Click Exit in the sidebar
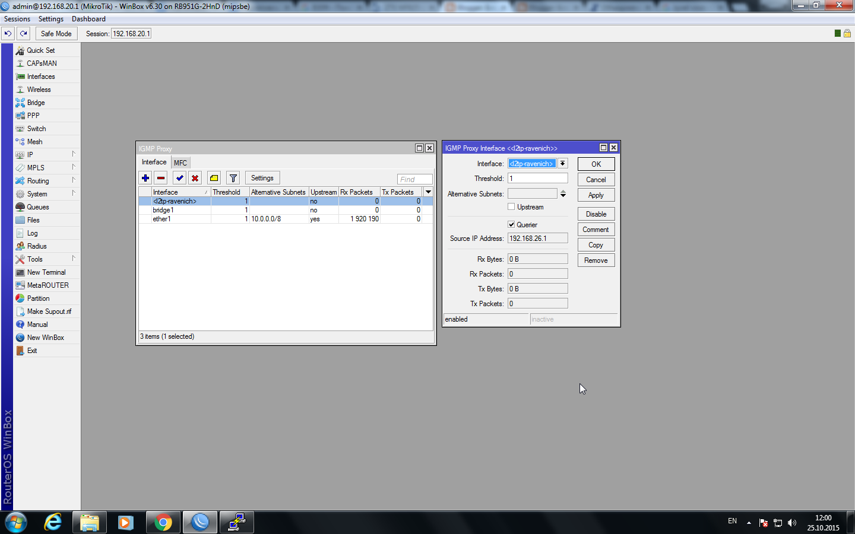 (47, 351)
